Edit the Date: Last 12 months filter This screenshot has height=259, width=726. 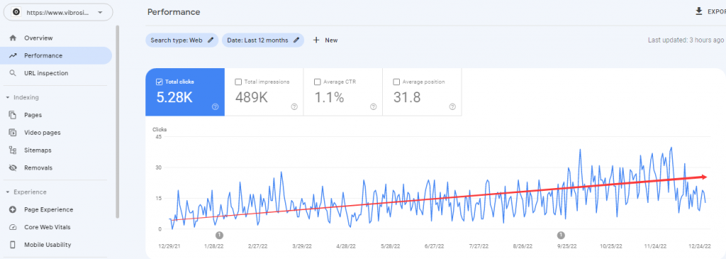(263, 40)
